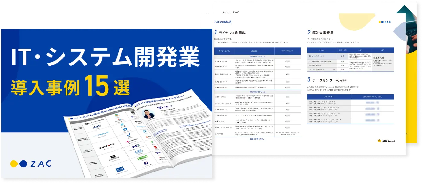Viewport: 422px width, 183px height.
Task: Click the ファイル管理 row in license table
Action: coord(257,133)
